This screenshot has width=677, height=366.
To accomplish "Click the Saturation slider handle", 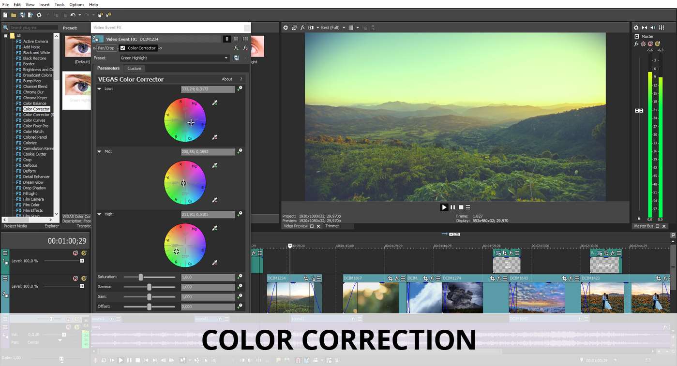I will [141, 277].
